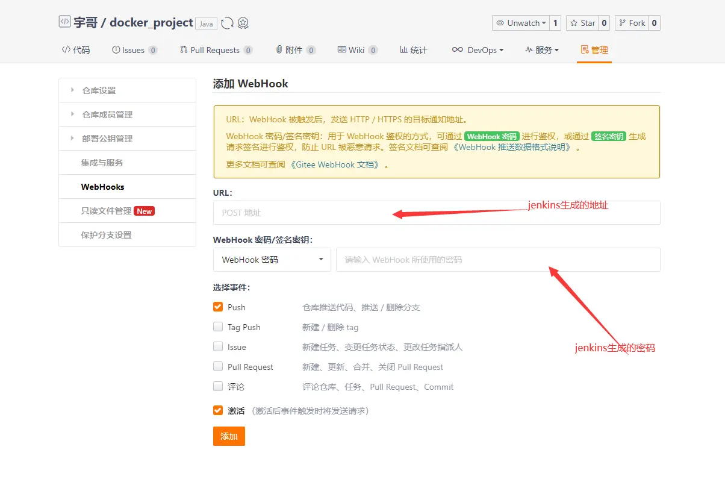Click the green WebHook 密码 tag

pos(492,136)
